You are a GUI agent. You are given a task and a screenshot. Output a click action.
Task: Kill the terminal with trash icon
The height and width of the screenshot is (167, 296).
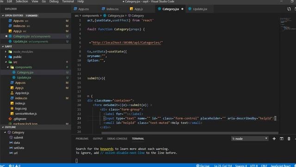tap(289, 139)
